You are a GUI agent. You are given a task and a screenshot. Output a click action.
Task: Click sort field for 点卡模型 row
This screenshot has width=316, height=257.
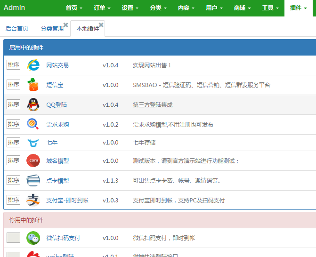click(14, 180)
